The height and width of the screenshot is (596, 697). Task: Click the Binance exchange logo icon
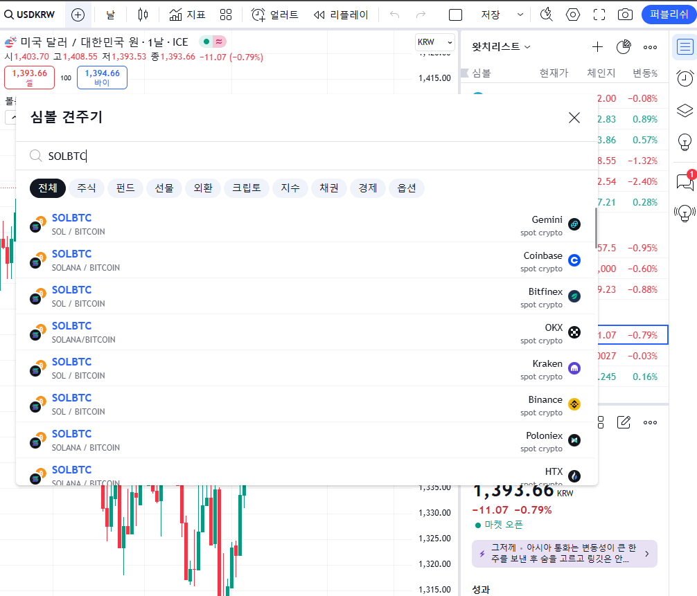coord(574,404)
